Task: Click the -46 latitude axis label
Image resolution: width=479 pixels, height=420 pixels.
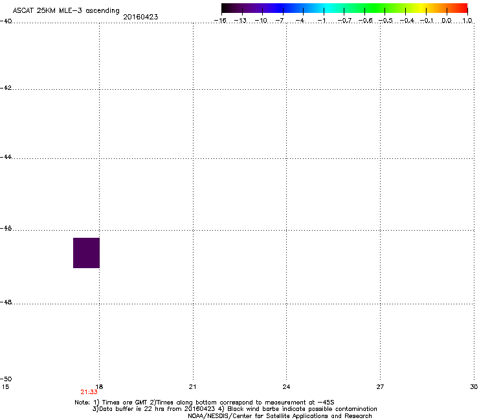Action: (6, 228)
